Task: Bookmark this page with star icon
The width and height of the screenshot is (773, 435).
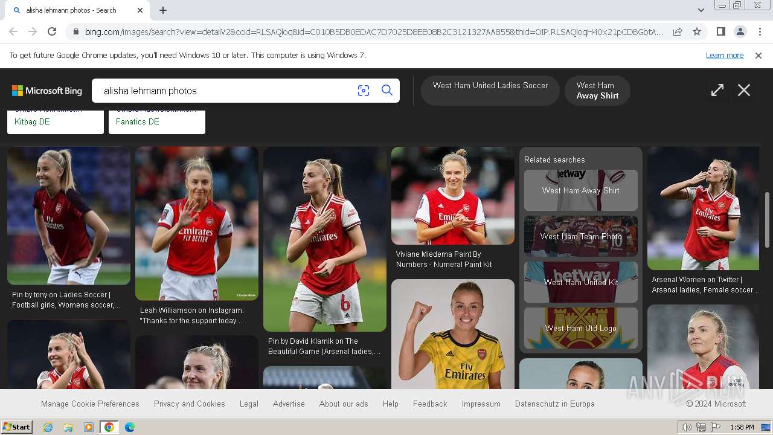Action: click(x=697, y=31)
